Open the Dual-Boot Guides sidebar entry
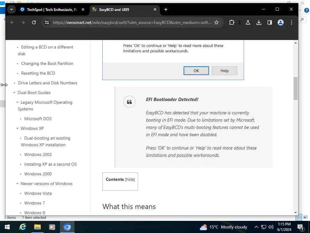 click(34, 93)
